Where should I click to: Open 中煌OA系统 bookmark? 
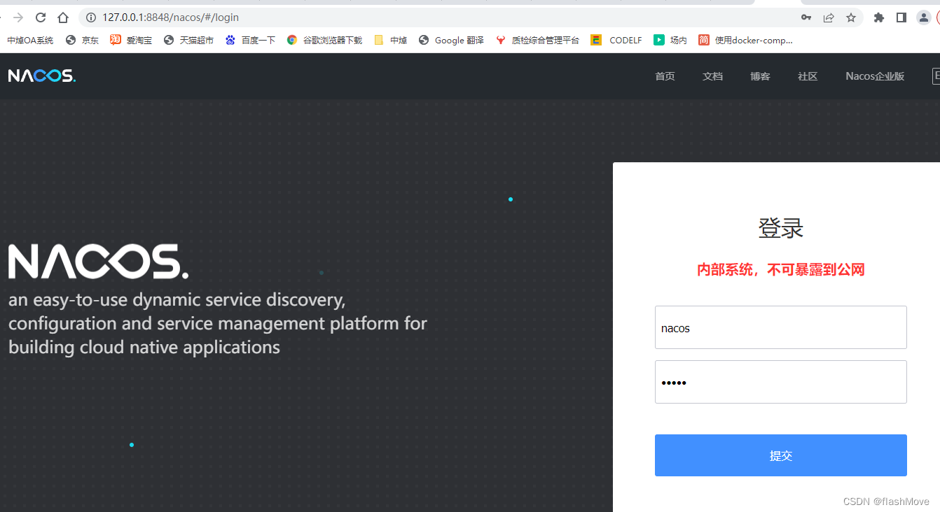(30, 41)
